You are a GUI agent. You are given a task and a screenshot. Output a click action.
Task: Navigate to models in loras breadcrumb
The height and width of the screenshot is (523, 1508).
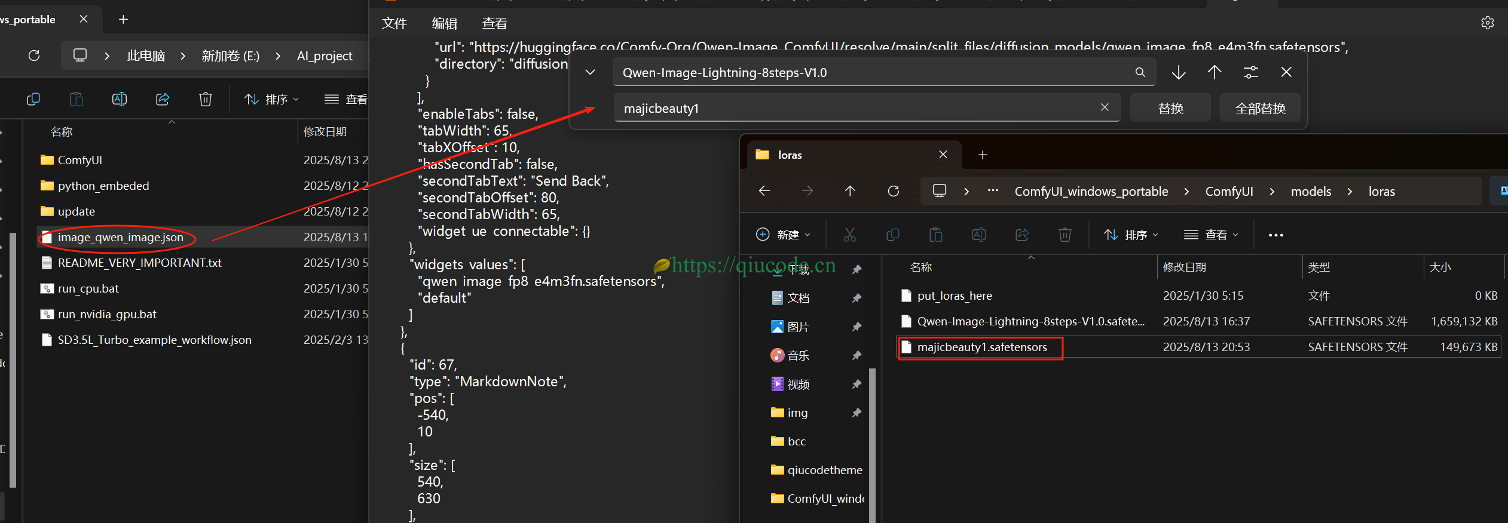click(1311, 192)
